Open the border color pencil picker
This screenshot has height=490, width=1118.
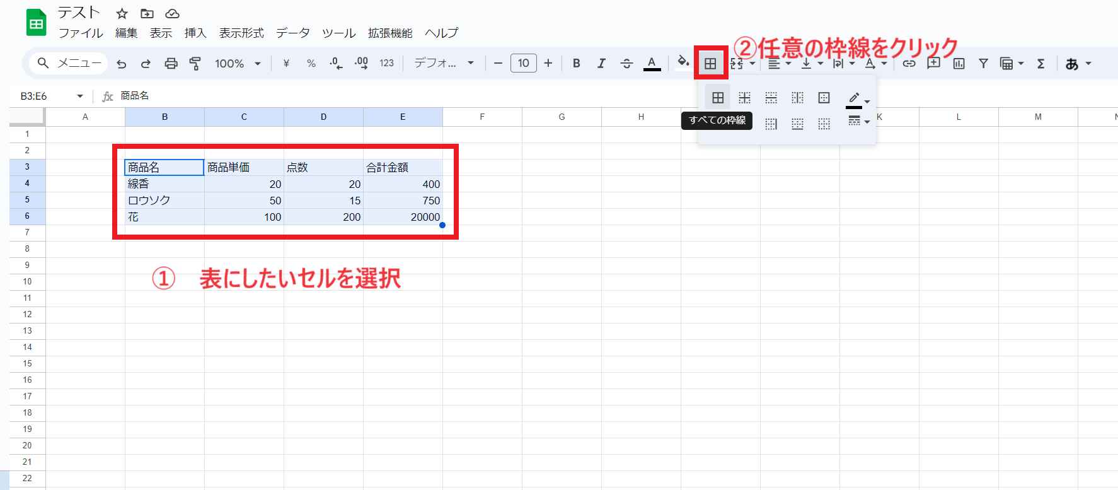click(857, 99)
